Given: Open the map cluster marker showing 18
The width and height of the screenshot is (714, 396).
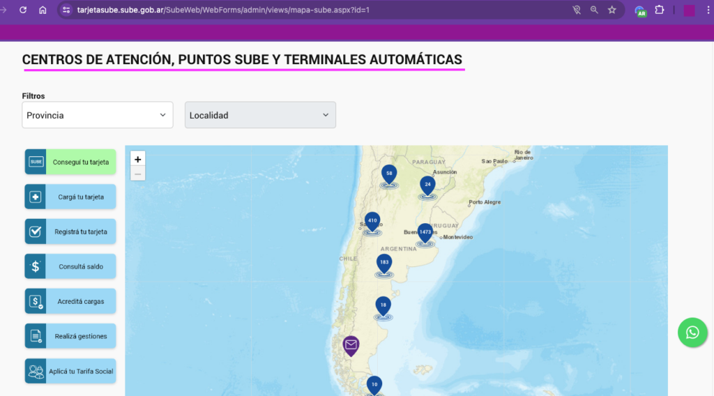Looking at the screenshot, I should tap(383, 307).
